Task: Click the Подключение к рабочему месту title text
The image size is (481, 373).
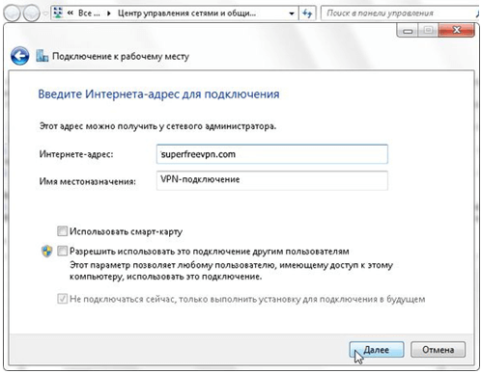Action: (121, 57)
